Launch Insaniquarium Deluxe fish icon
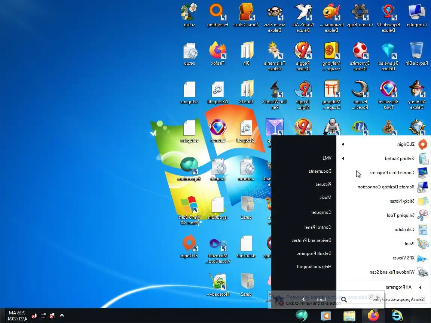The image size is (431, 323). 331,18
